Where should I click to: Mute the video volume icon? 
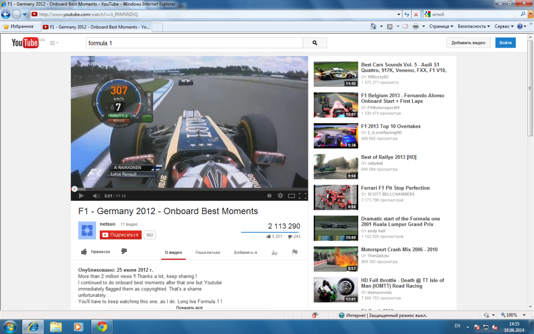[96, 196]
